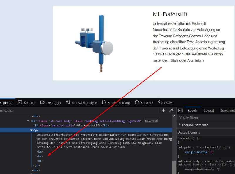The width and height of the screenshot is (235, 174).
Task: Click selector highlighter icon beside .uk-card-footer selector
Action: 230,165
